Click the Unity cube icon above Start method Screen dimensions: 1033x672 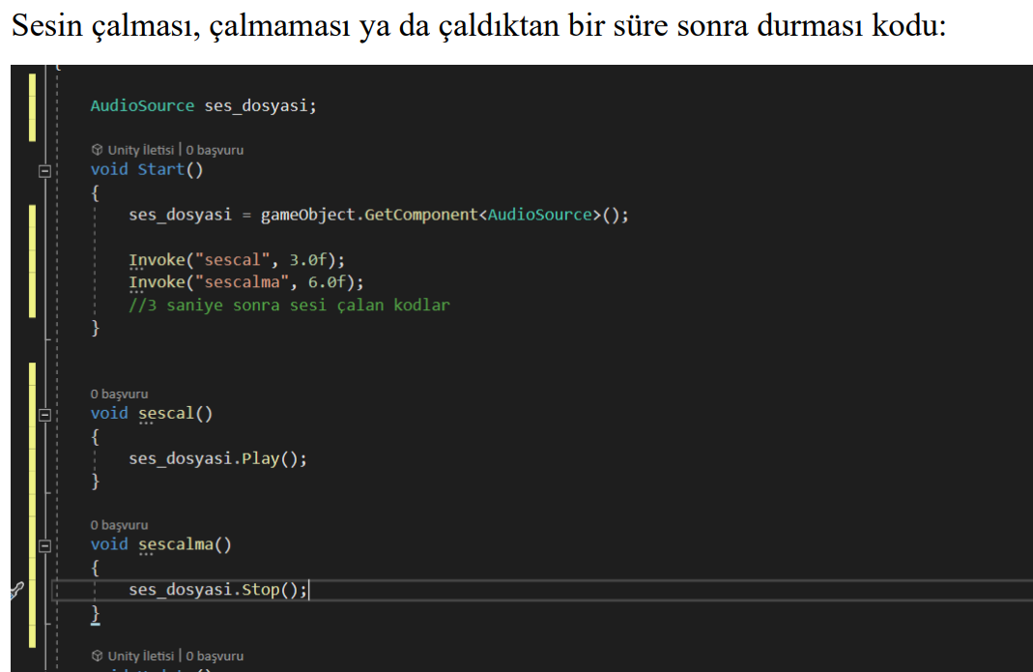click(x=96, y=150)
